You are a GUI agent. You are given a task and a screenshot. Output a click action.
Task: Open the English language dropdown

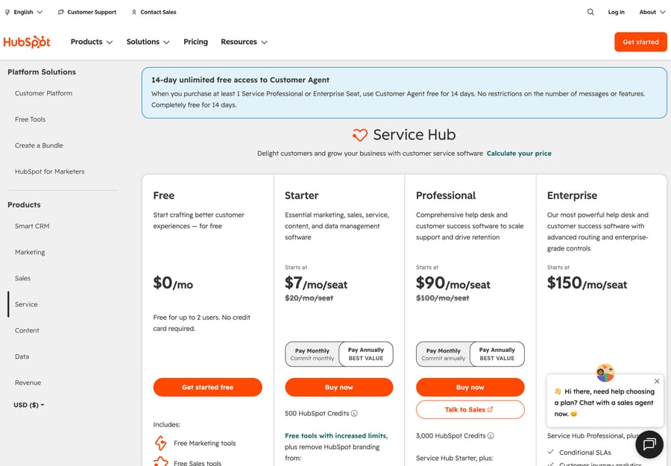click(24, 12)
